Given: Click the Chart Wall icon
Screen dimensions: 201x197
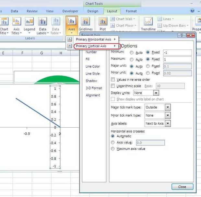Looking at the screenshot, I should point(112,19).
